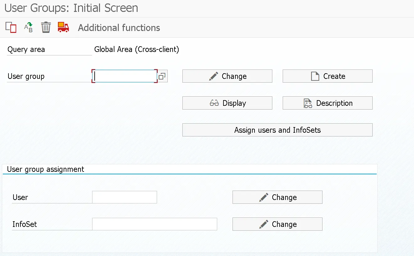The image size is (414, 256).
Task: Click the Rename (A→B) toolbar icon
Action: tap(29, 28)
